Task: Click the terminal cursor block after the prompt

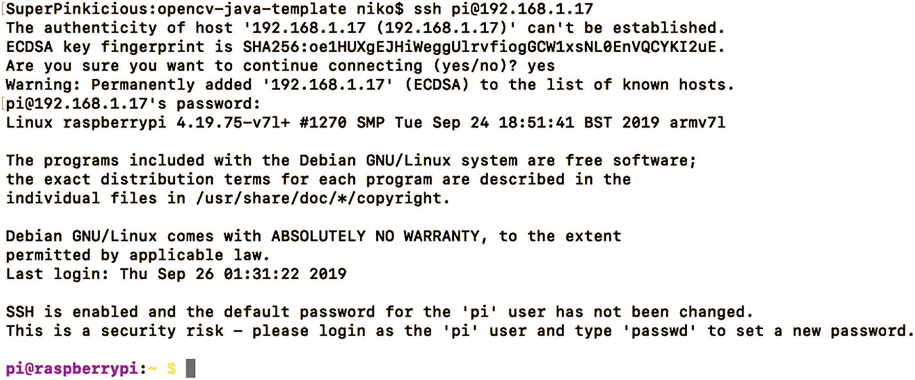Action: tap(189, 368)
